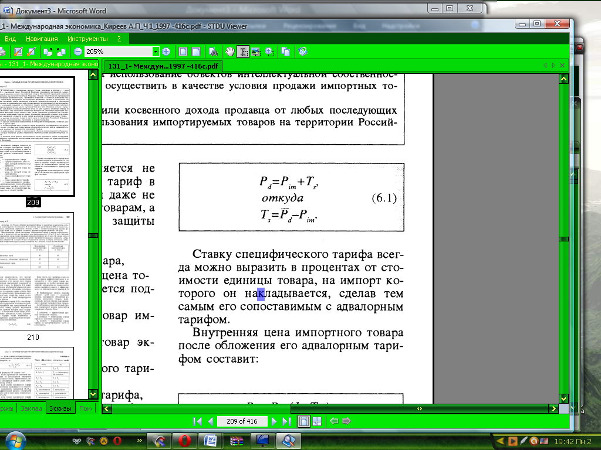Click thumbnails panel scrollbar thumb
Screen dimensions: 601x450
tap(93, 236)
